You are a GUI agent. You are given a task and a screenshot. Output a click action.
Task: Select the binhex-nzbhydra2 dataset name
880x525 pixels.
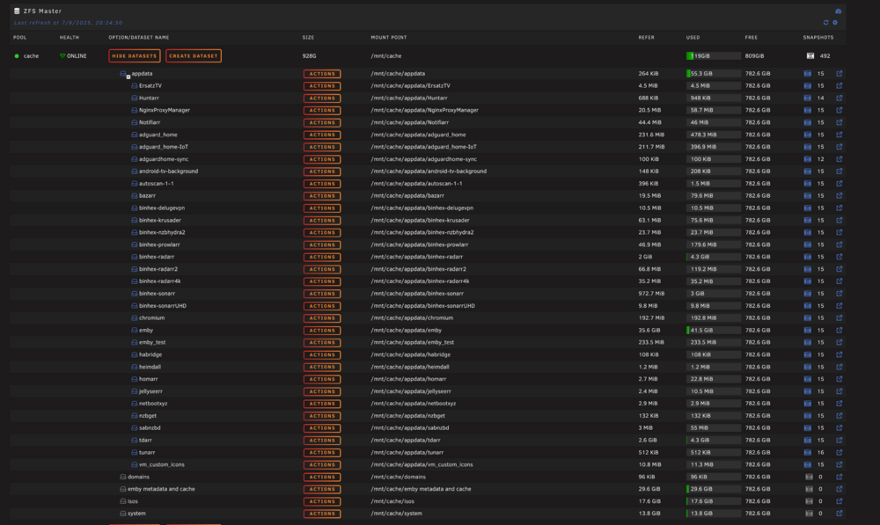click(x=162, y=232)
